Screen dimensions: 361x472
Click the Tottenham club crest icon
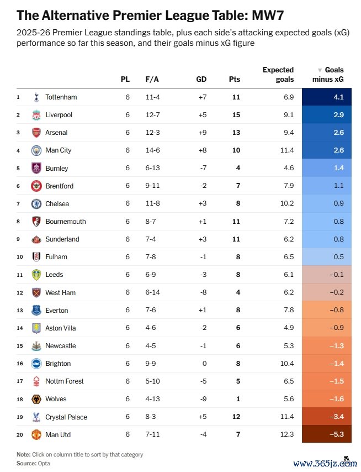(36, 97)
